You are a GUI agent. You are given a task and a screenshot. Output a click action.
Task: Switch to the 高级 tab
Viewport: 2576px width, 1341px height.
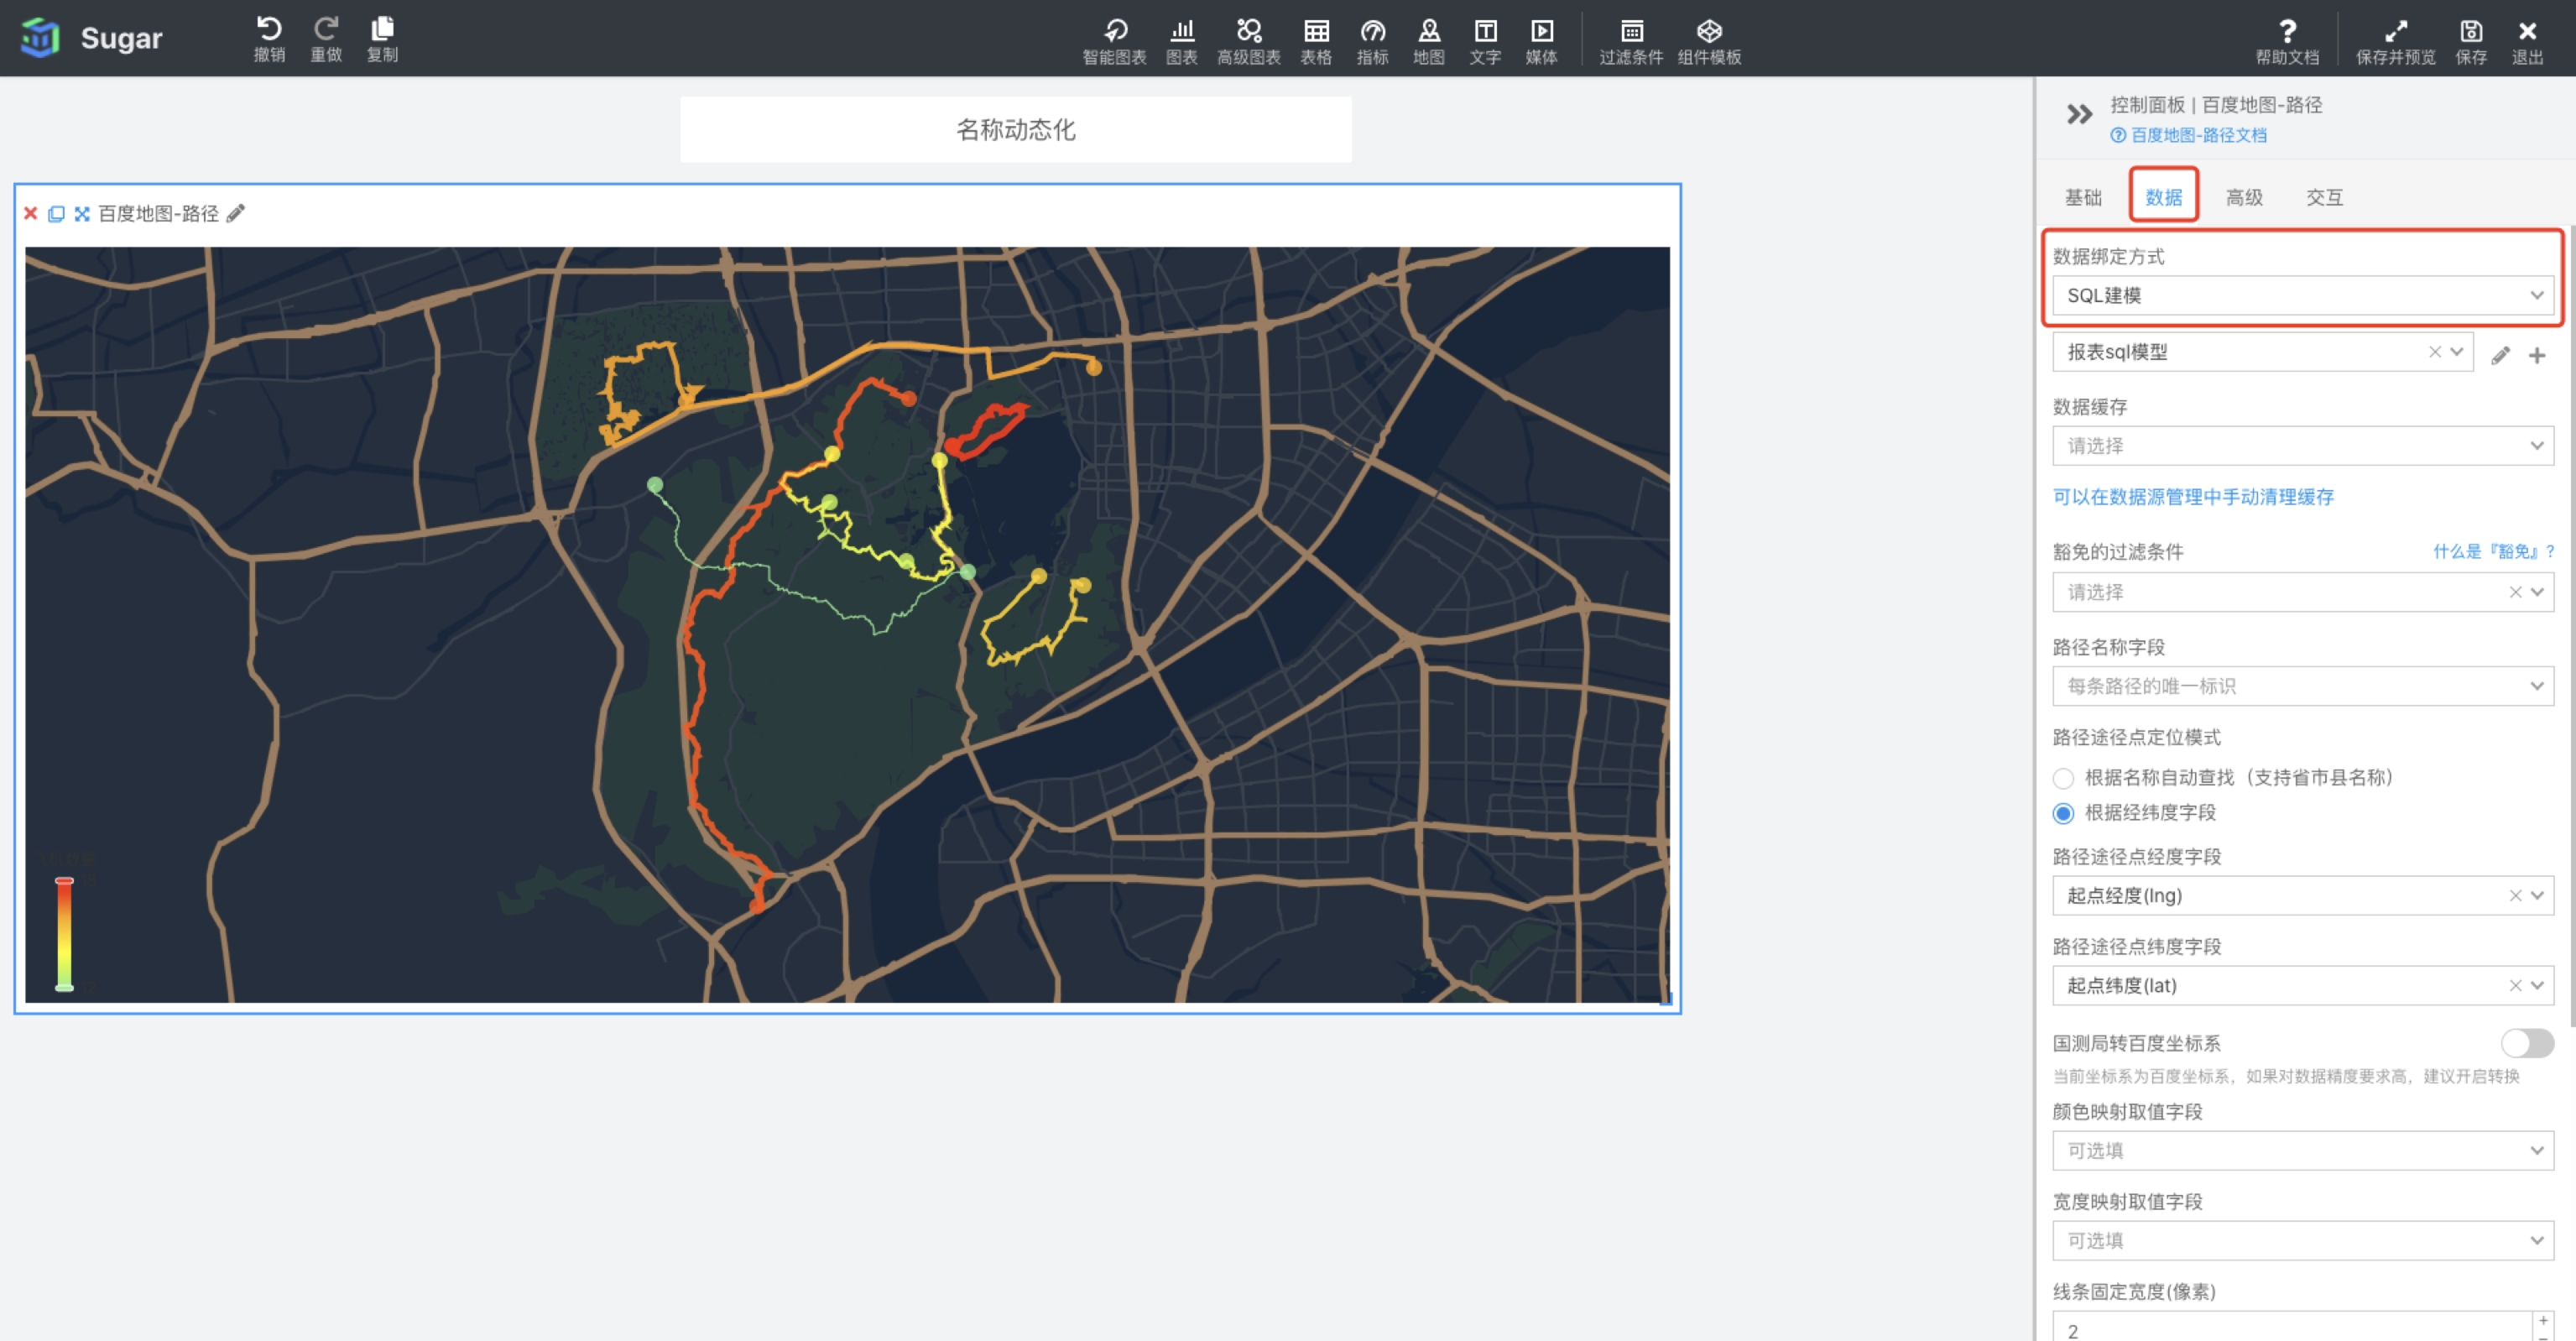tap(2244, 197)
